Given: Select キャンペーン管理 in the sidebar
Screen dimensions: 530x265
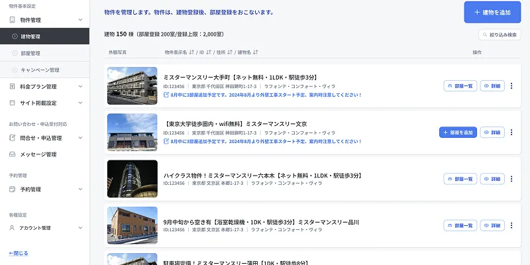Looking at the screenshot, I should click(x=44, y=70).
